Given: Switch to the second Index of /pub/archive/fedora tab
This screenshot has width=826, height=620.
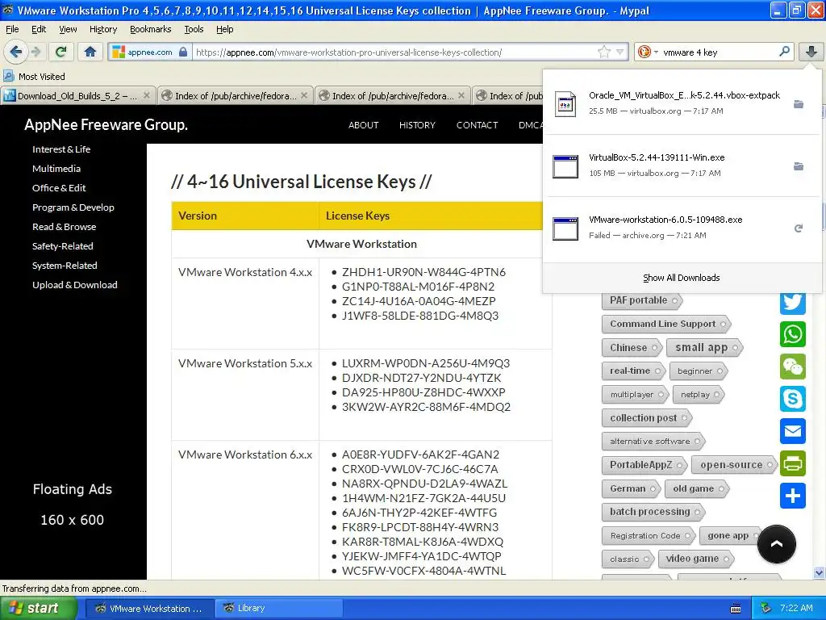Looking at the screenshot, I should (x=393, y=95).
